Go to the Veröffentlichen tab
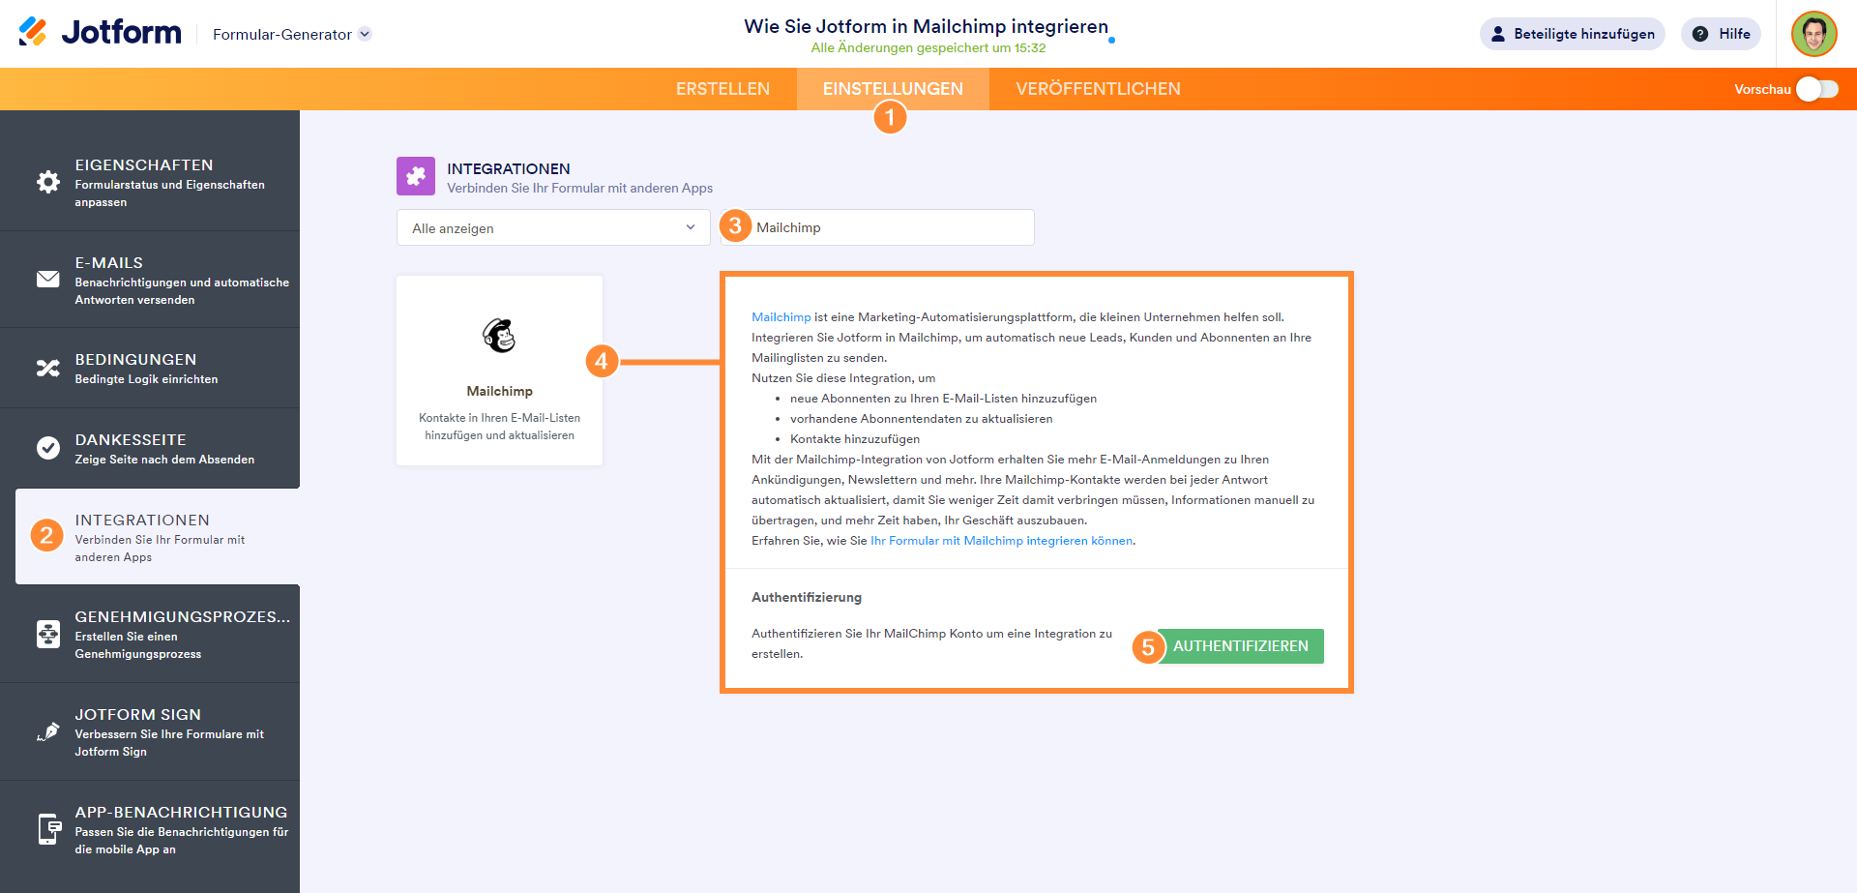The image size is (1857, 893). pos(1098,89)
